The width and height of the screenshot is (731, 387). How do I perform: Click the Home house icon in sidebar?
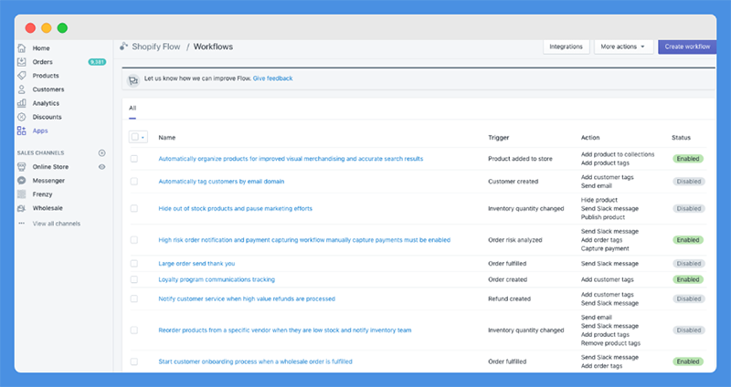click(21, 48)
